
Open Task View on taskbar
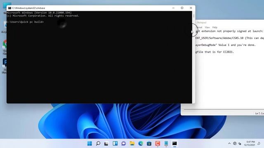(x=106, y=143)
